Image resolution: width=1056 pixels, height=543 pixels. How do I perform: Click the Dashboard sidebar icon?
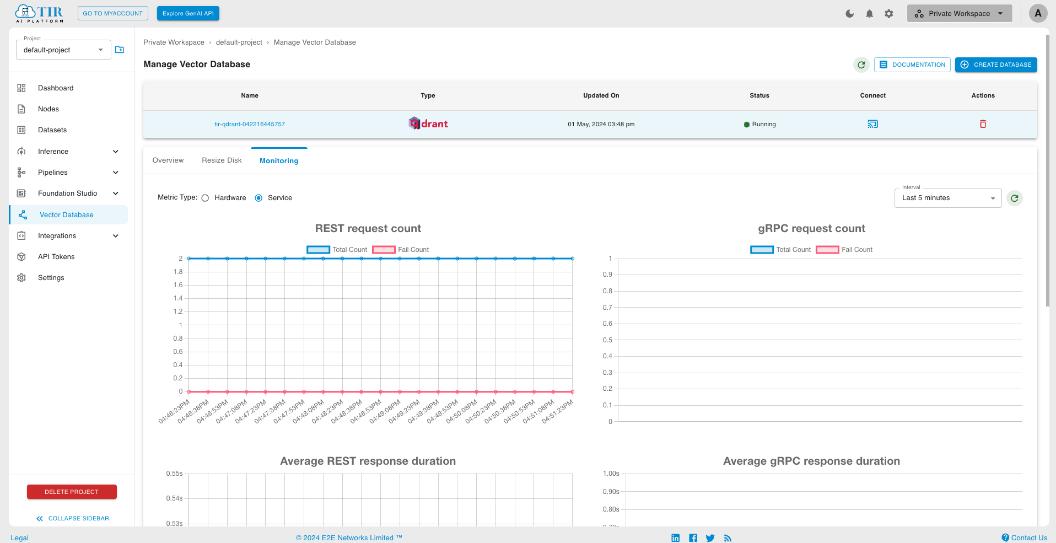(x=21, y=88)
